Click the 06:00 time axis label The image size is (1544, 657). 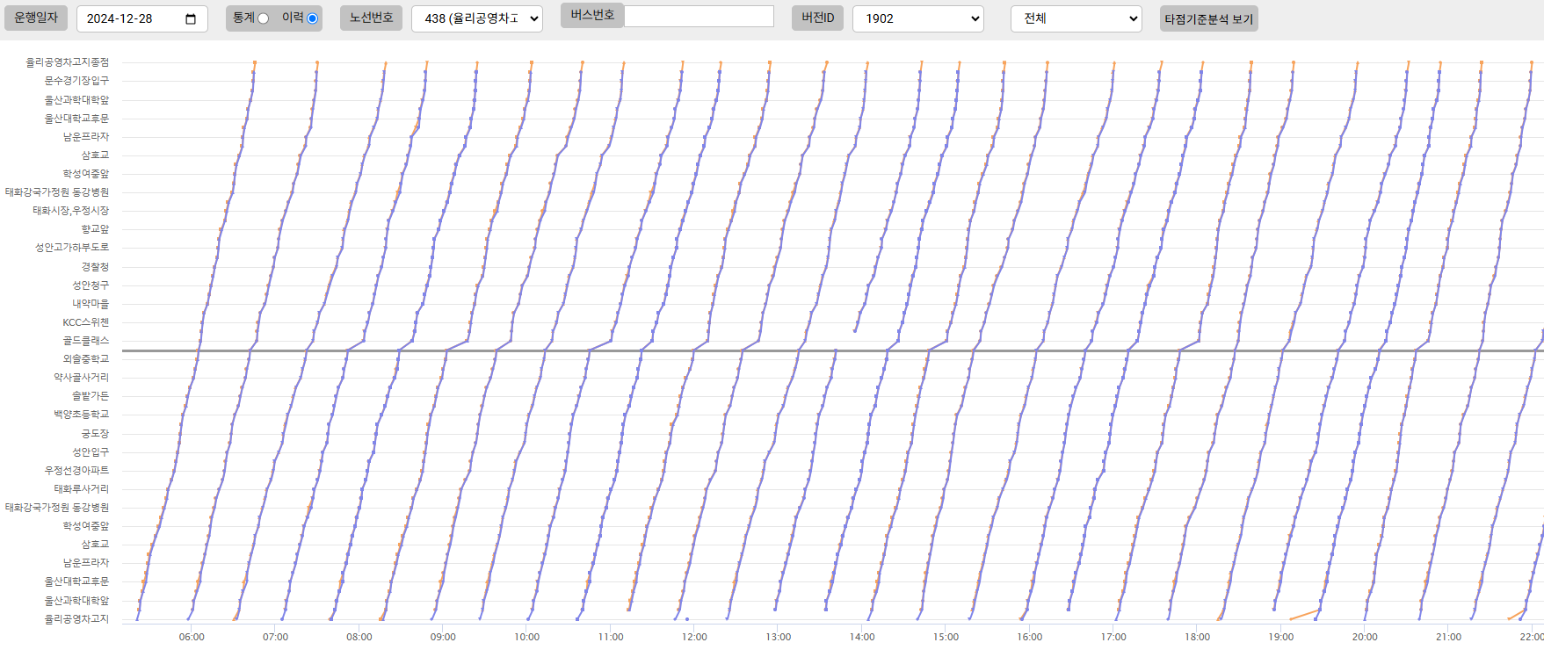point(192,637)
